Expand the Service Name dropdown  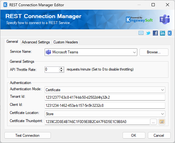[134, 52]
